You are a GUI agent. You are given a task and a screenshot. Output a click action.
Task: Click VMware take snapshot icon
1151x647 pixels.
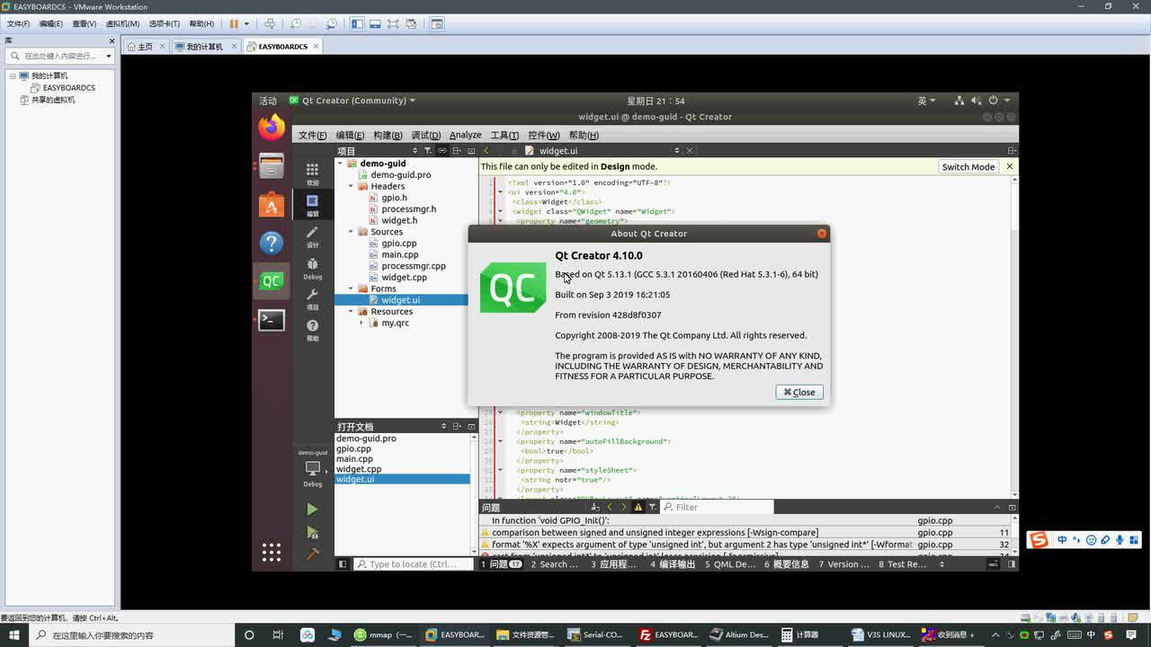[x=296, y=23]
